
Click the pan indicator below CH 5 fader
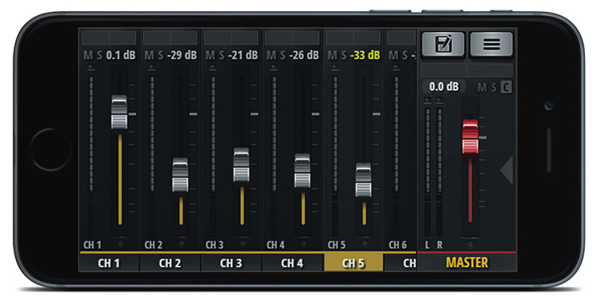pos(365,244)
